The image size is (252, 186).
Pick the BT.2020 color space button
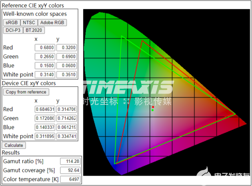[x=34, y=30]
